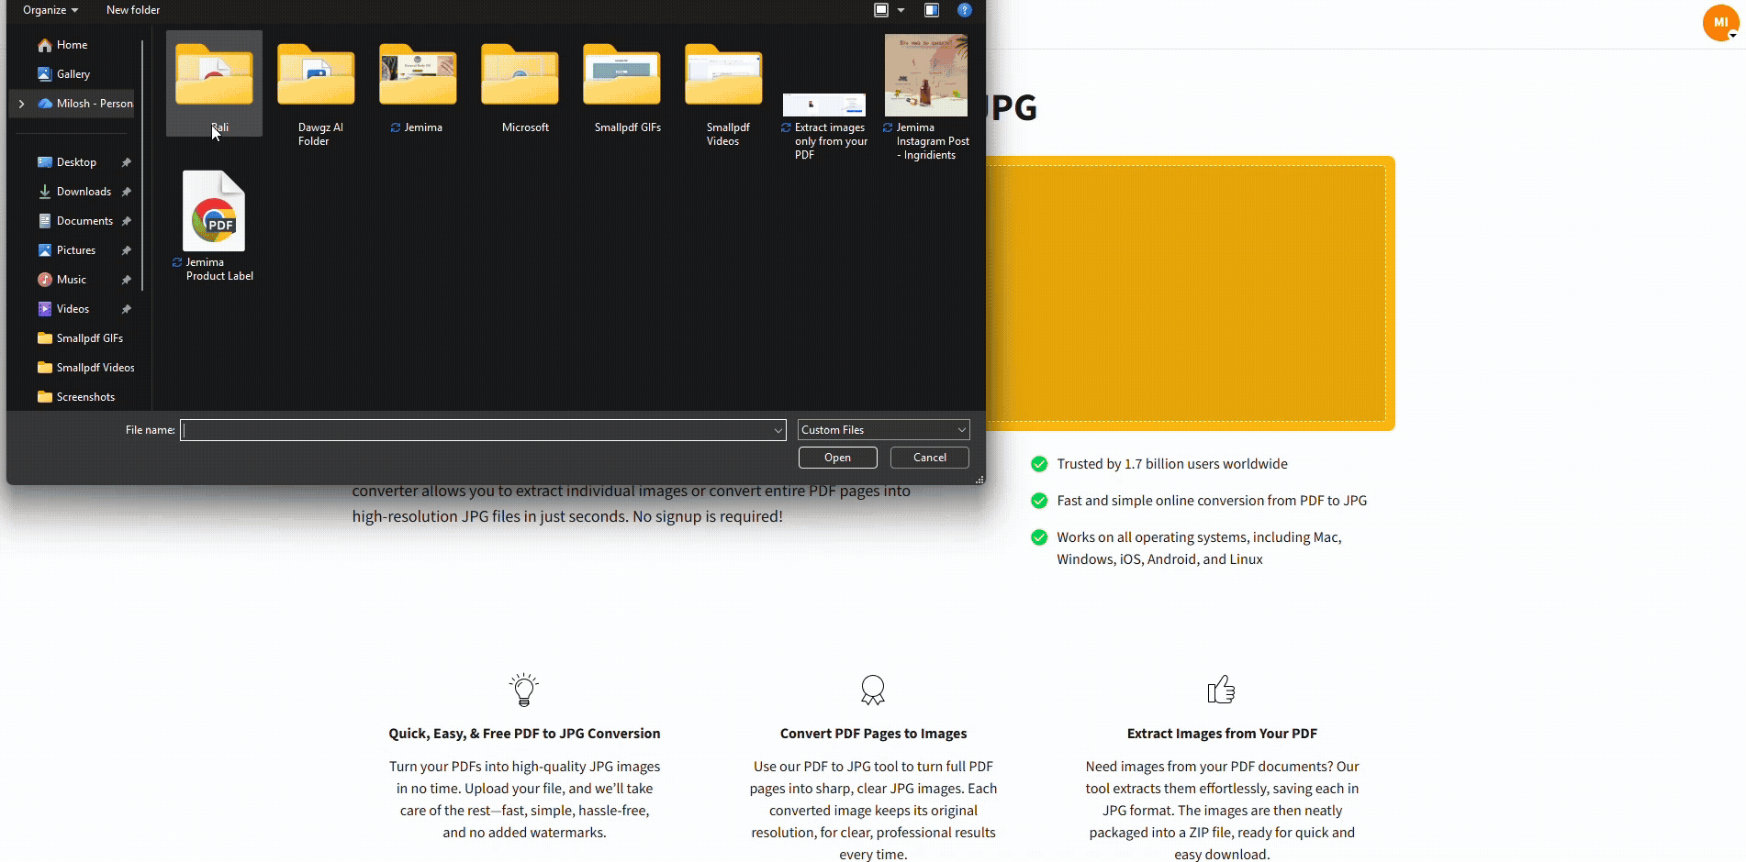Open view options dropdown arrow

(901, 10)
